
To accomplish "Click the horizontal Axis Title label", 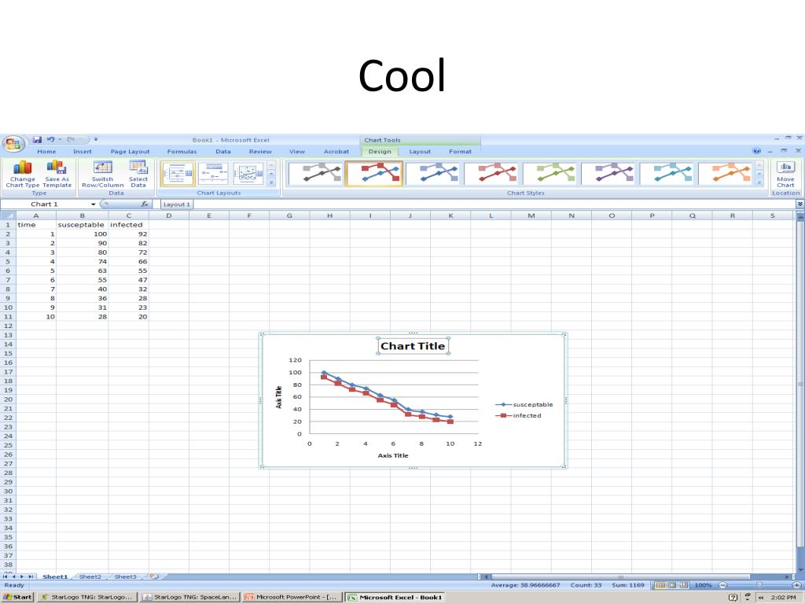I will click(x=393, y=455).
